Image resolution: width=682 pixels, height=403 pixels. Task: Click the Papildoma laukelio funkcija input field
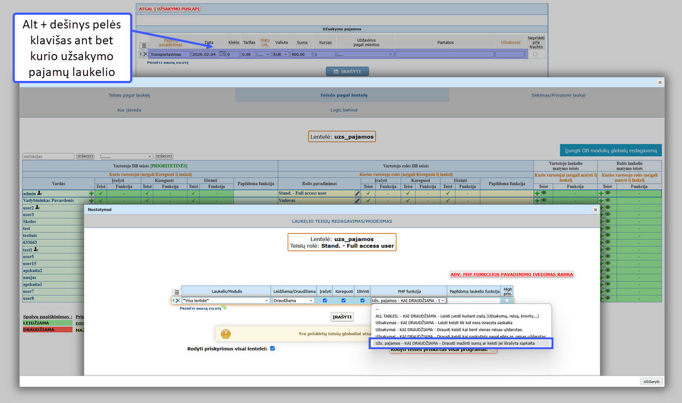[x=474, y=301]
